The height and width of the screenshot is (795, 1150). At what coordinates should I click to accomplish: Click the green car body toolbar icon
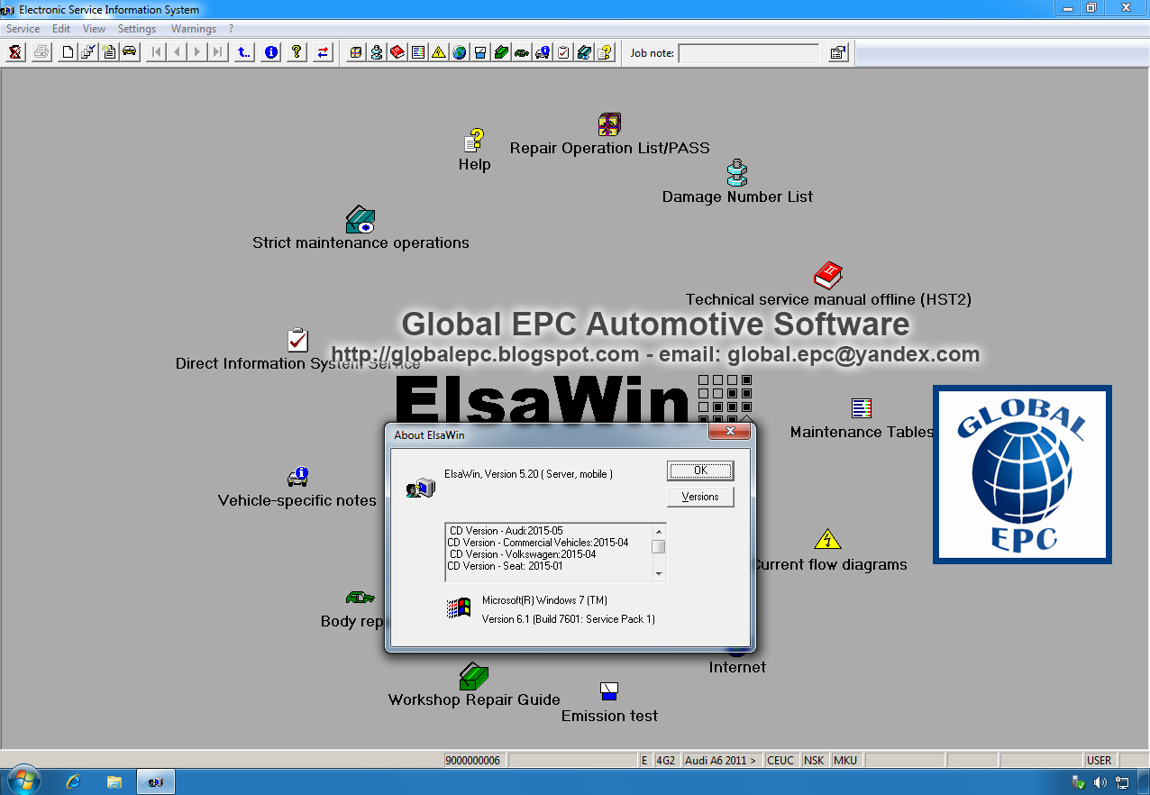[x=522, y=52]
